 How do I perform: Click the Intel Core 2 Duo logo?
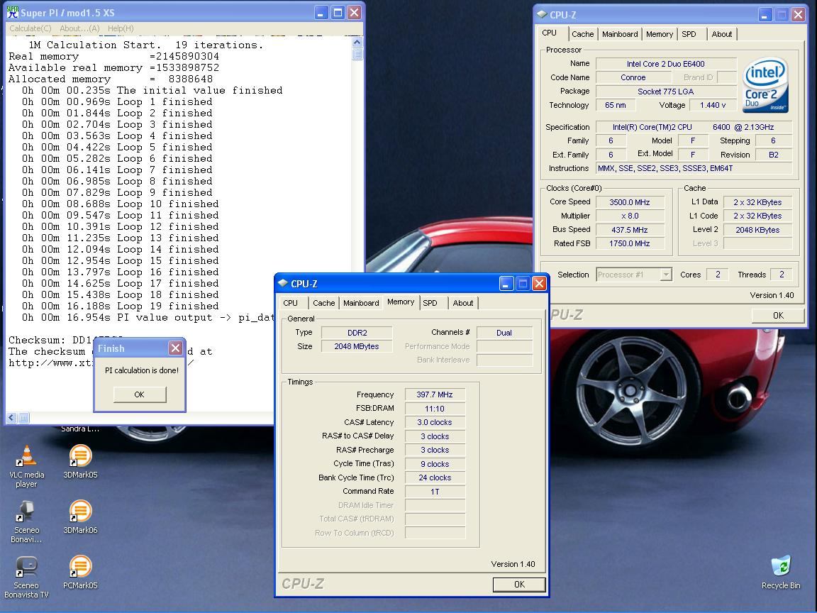(765, 85)
